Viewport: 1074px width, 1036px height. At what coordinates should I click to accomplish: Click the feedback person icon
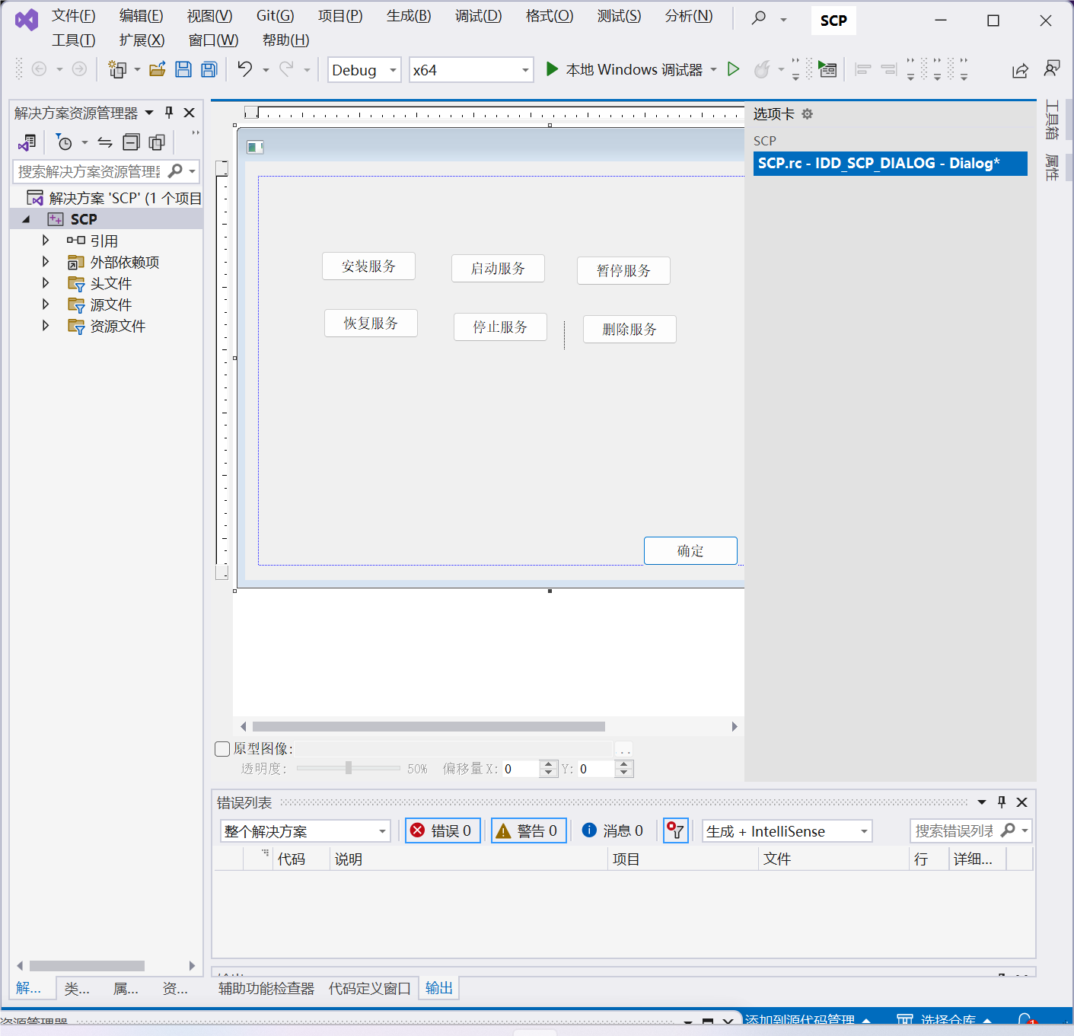[x=1052, y=69]
